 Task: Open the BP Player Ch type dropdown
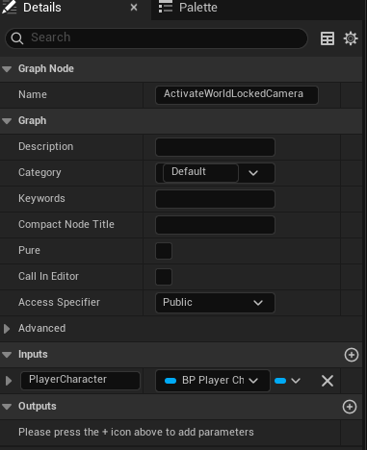(x=213, y=381)
